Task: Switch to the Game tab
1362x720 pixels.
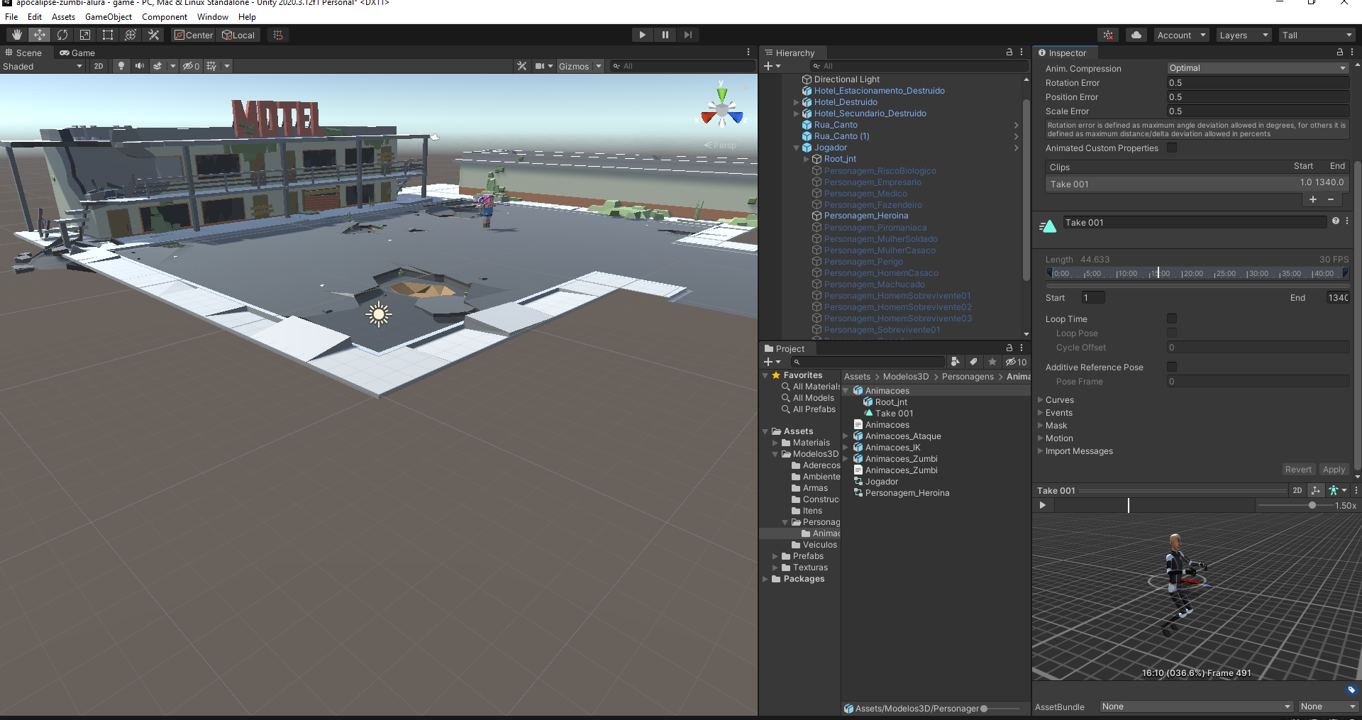Action: pos(77,52)
